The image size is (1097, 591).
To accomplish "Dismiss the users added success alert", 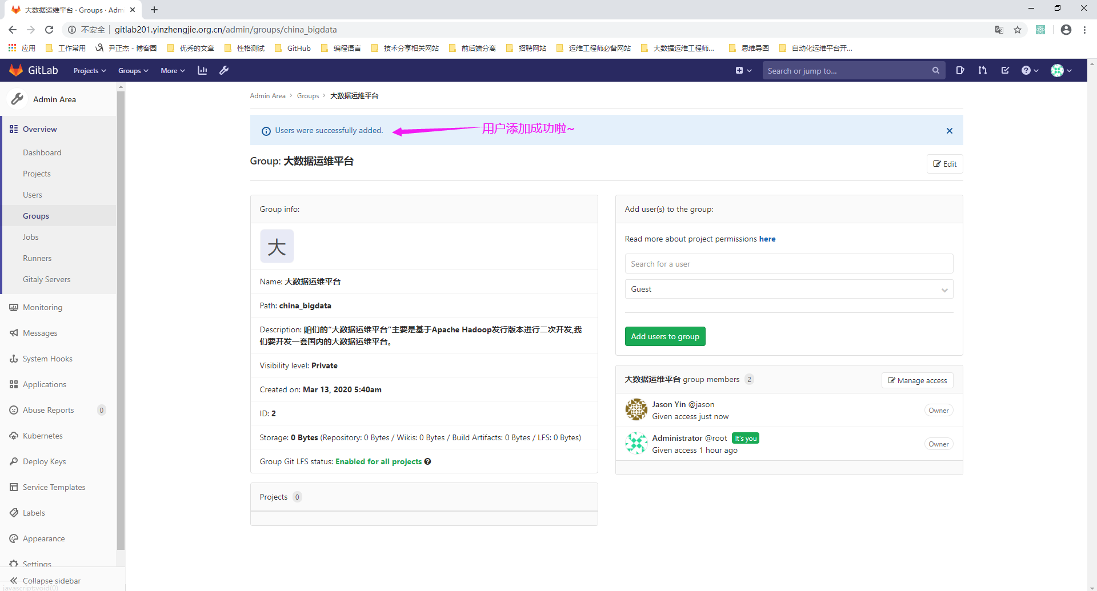I will point(950,131).
